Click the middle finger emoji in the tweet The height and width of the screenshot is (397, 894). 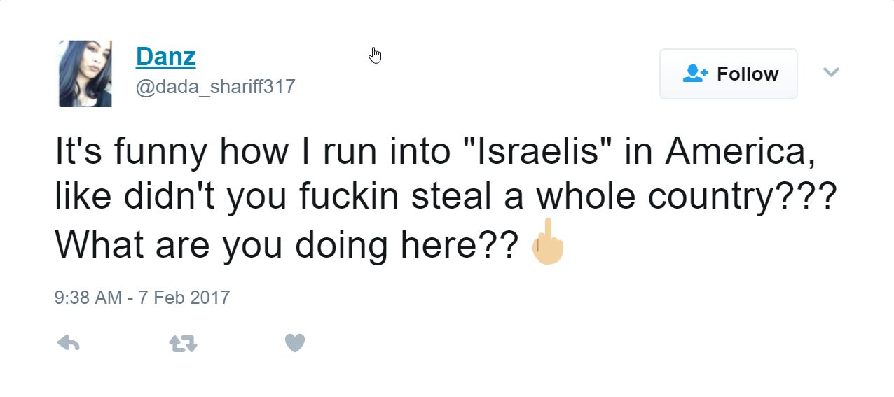click(x=547, y=242)
